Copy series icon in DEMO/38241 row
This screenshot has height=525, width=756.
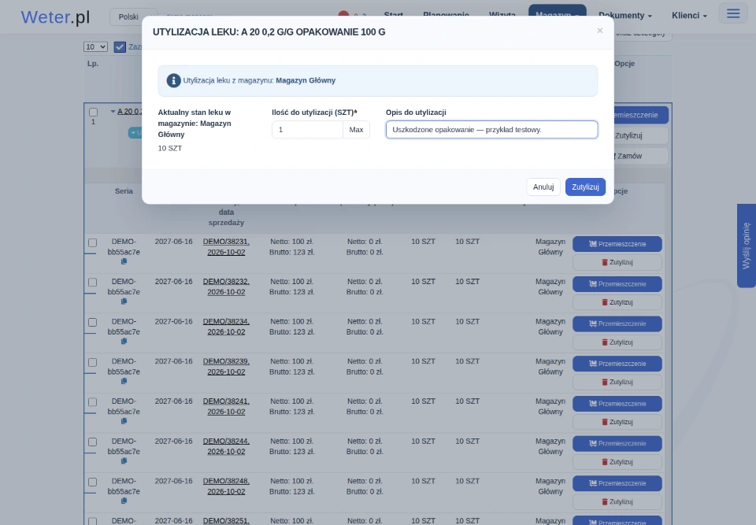click(x=124, y=421)
